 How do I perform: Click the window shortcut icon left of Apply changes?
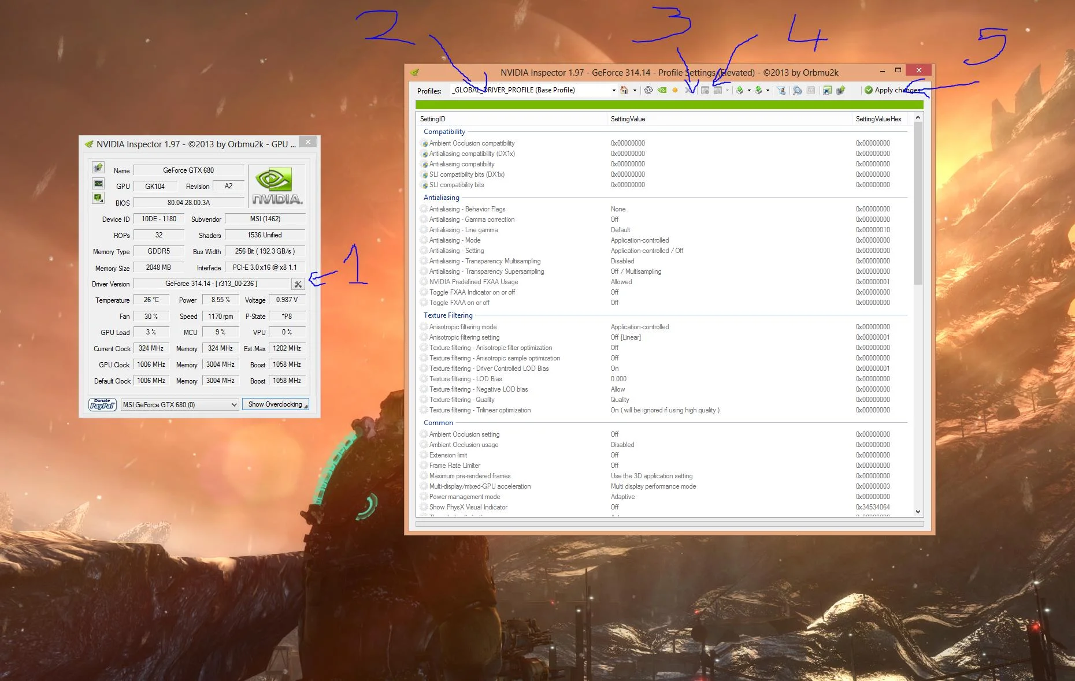[827, 90]
